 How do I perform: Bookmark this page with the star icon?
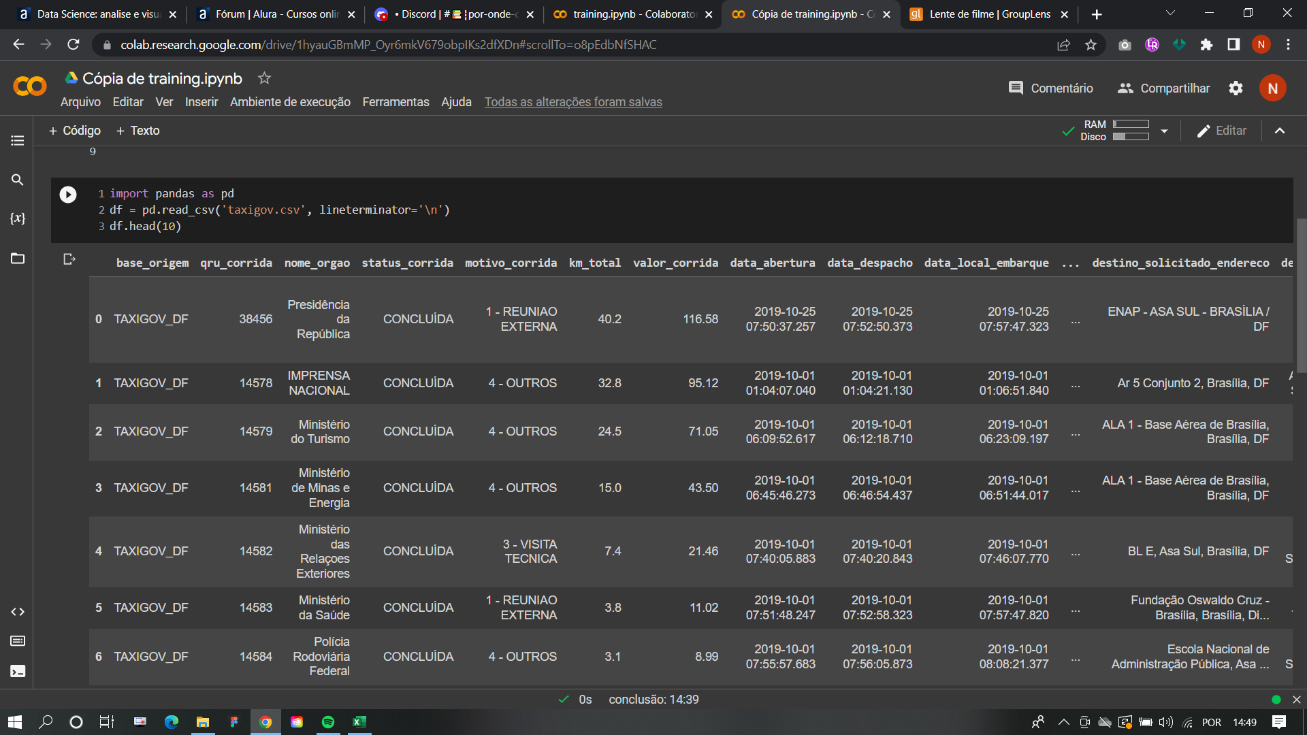(x=1091, y=45)
